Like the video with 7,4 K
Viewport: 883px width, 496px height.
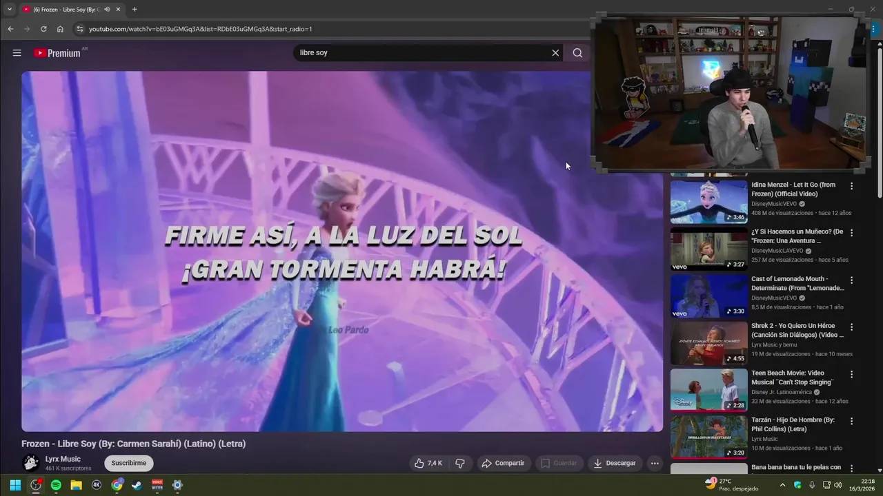click(x=428, y=463)
